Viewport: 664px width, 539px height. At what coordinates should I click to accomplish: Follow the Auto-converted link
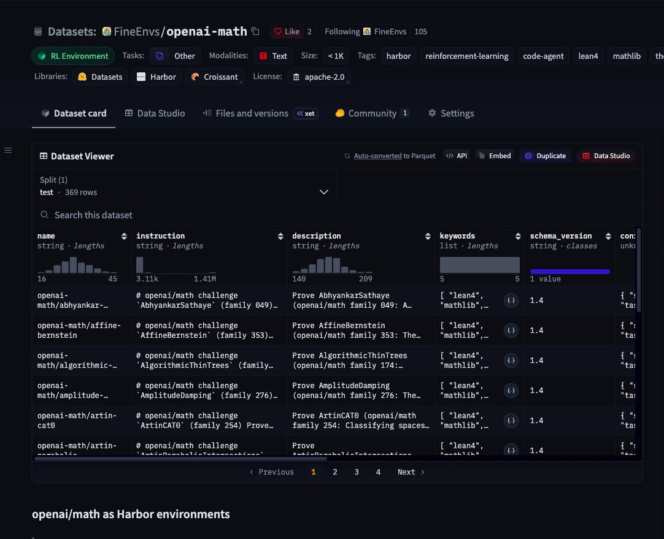tap(378, 156)
